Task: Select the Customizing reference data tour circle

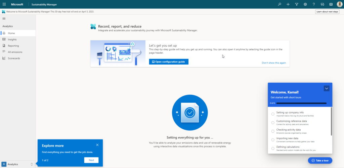Action: [x=273, y=123]
